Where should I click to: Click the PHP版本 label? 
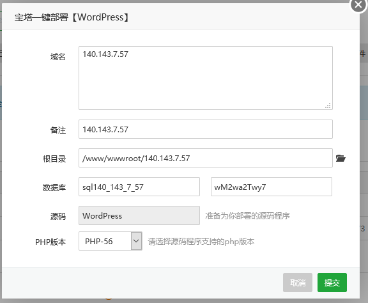[x=50, y=242]
